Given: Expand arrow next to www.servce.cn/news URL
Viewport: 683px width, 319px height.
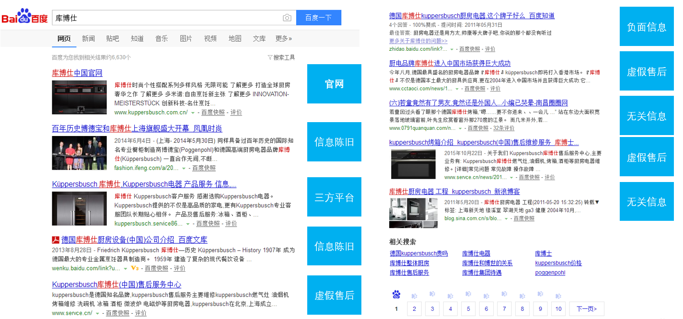Looking at the screenshot, I should point(511,177).
